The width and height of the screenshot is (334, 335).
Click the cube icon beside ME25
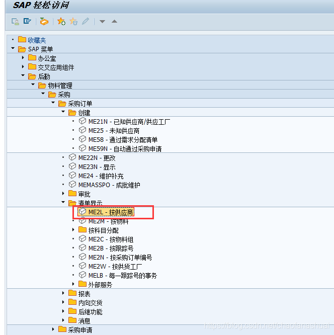point(82,130)
